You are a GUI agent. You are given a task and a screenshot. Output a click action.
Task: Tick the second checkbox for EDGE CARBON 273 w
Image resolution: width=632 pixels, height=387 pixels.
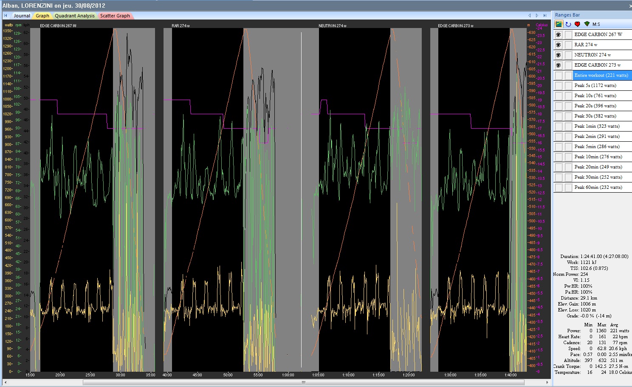(x=568, y=65)
